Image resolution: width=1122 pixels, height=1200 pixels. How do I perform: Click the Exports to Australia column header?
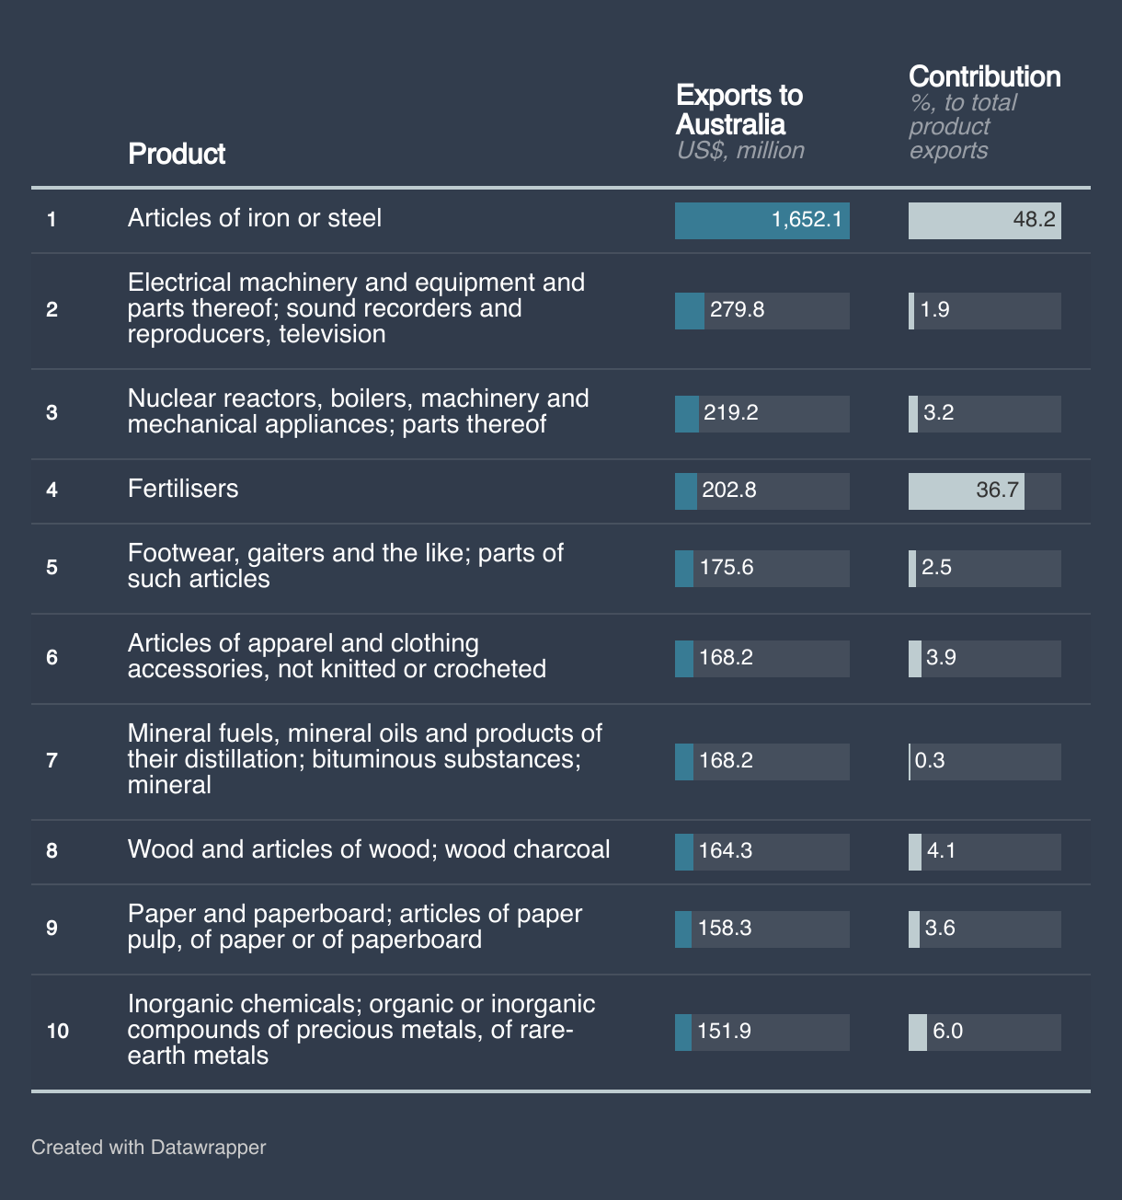pyautogui.click(x=738, y=110)
